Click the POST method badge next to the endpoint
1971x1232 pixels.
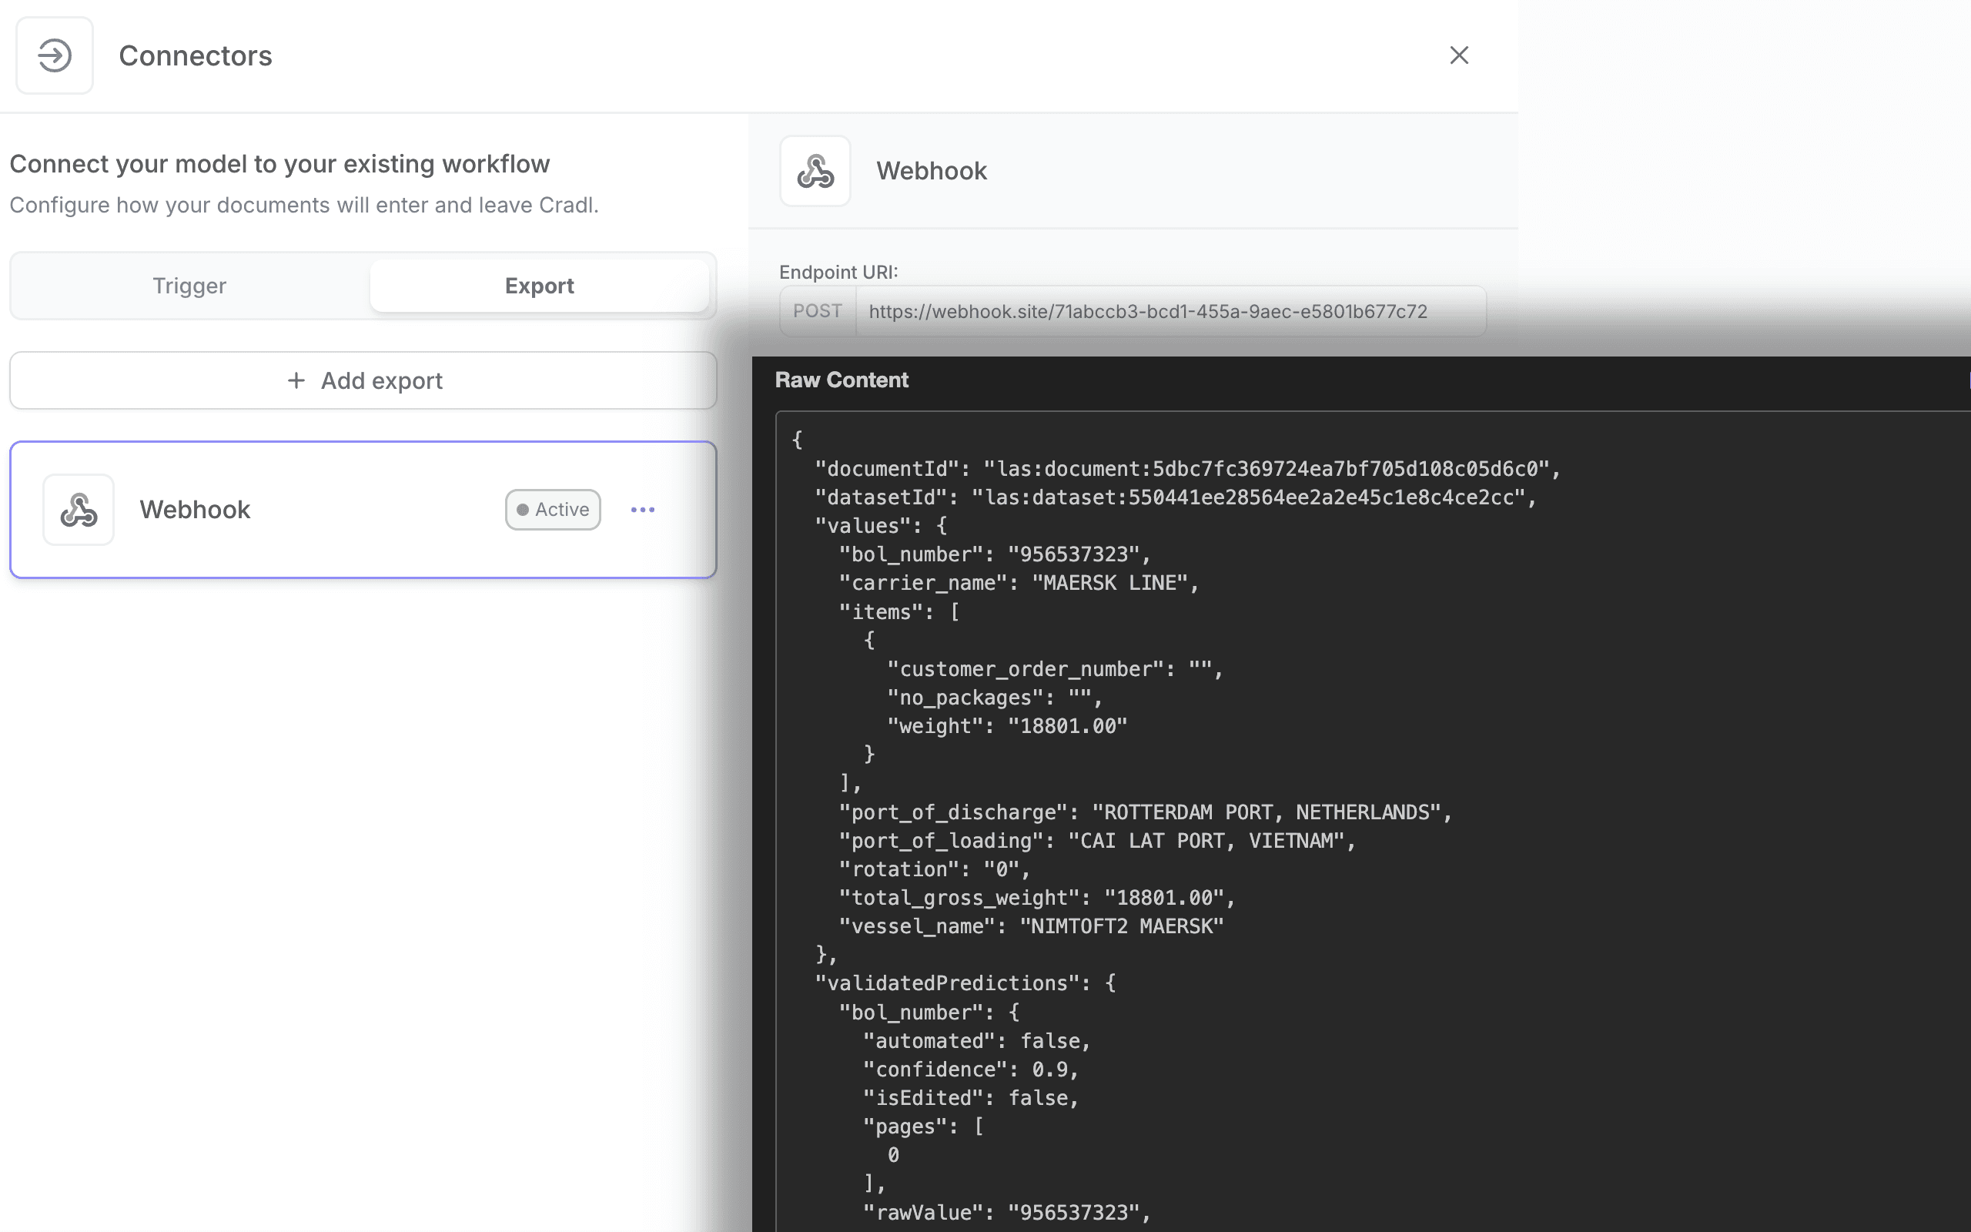click(x=817, y=310)
